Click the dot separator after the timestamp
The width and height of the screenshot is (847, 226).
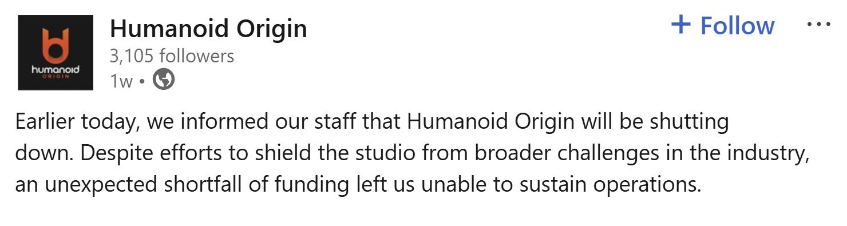tap(142, 81)
